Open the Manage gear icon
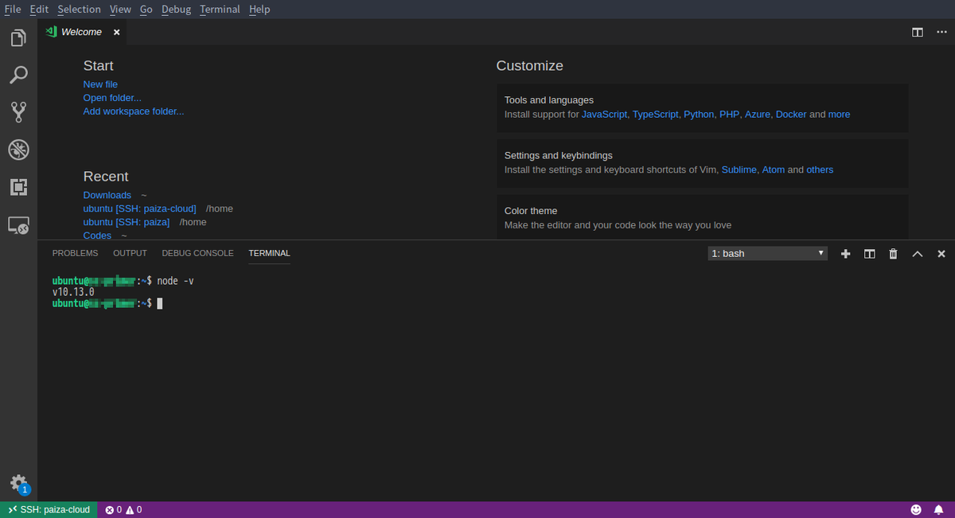This screenshot has height=518, width=955. click(x=19, y=483)
